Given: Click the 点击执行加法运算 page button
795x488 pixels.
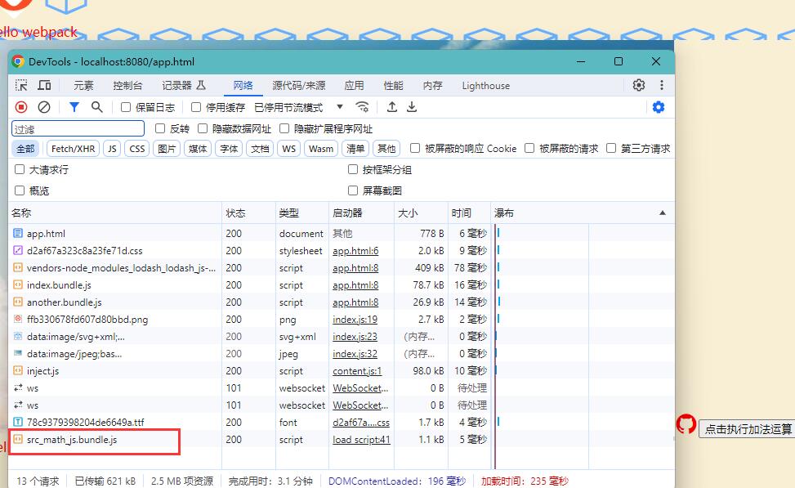Looking at the screenshot, I should 748,429.
